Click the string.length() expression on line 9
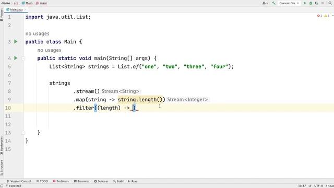The width and height of the screenshot is (334, 188). point(140,100)
